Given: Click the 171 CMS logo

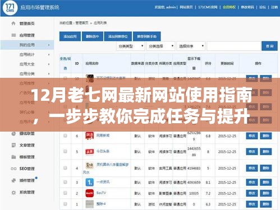Looking at the screenshot, I should click(x=10, y=8).
